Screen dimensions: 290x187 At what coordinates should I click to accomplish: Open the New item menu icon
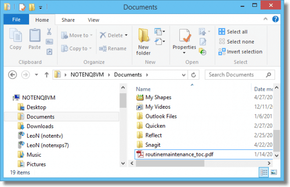coord(159,31)
